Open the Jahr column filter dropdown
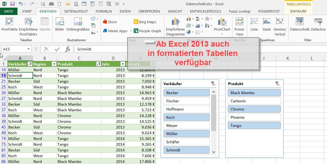Viewport: 327px width, 164px height. pos(122,64)
